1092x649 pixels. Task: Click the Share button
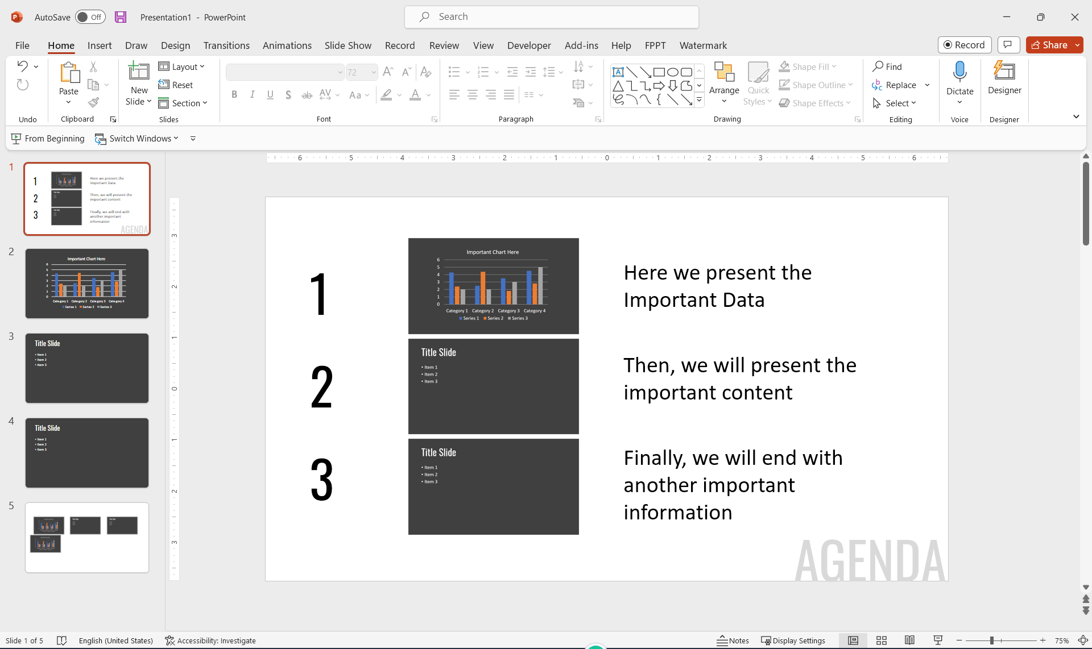click(1053, 44)
